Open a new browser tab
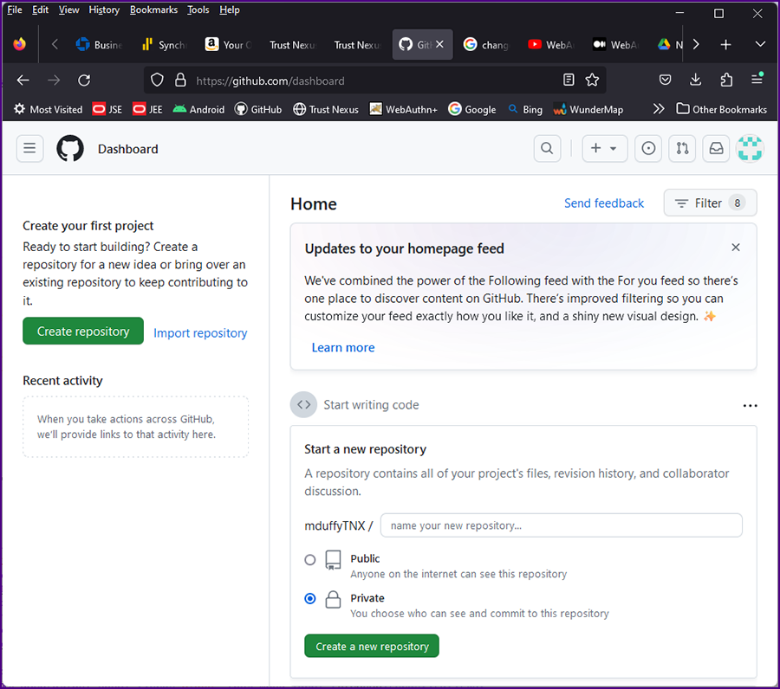Image resolution: width=780 pixels, height=689 pixels. pos(725,45)
